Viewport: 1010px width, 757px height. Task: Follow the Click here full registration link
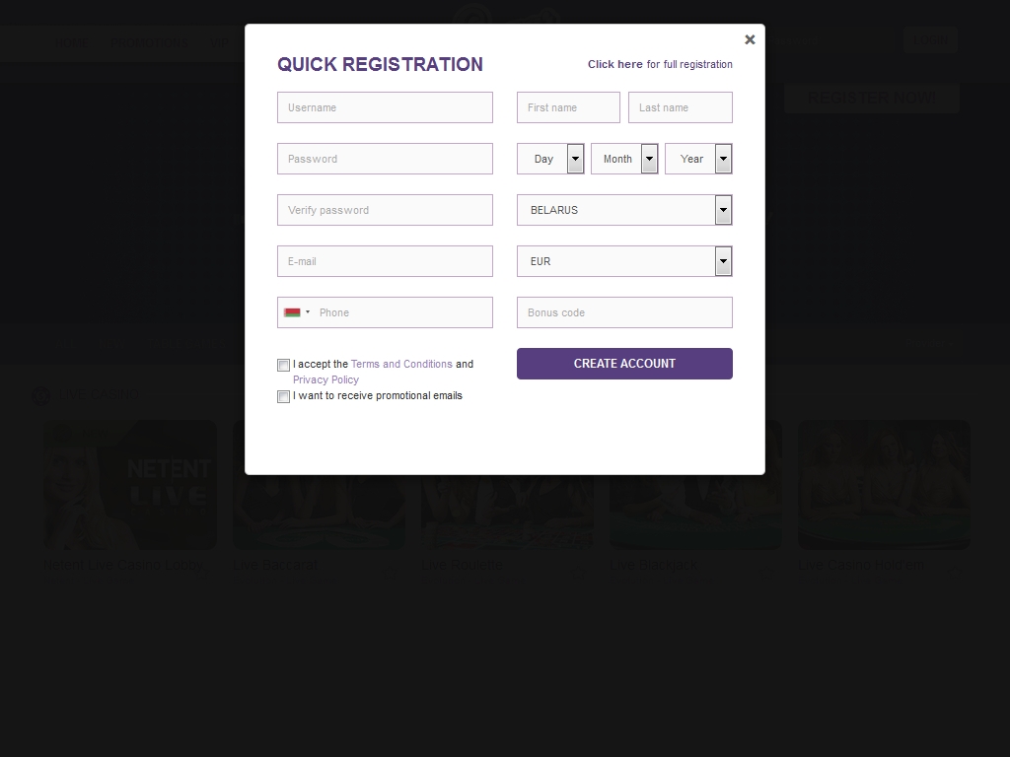pyautogui.click(x=615, y=64)
